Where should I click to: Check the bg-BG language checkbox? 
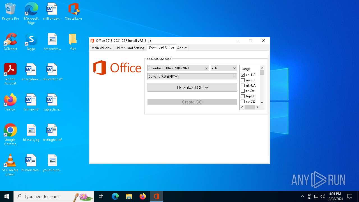pyautogui.click(x=243, y=96)
